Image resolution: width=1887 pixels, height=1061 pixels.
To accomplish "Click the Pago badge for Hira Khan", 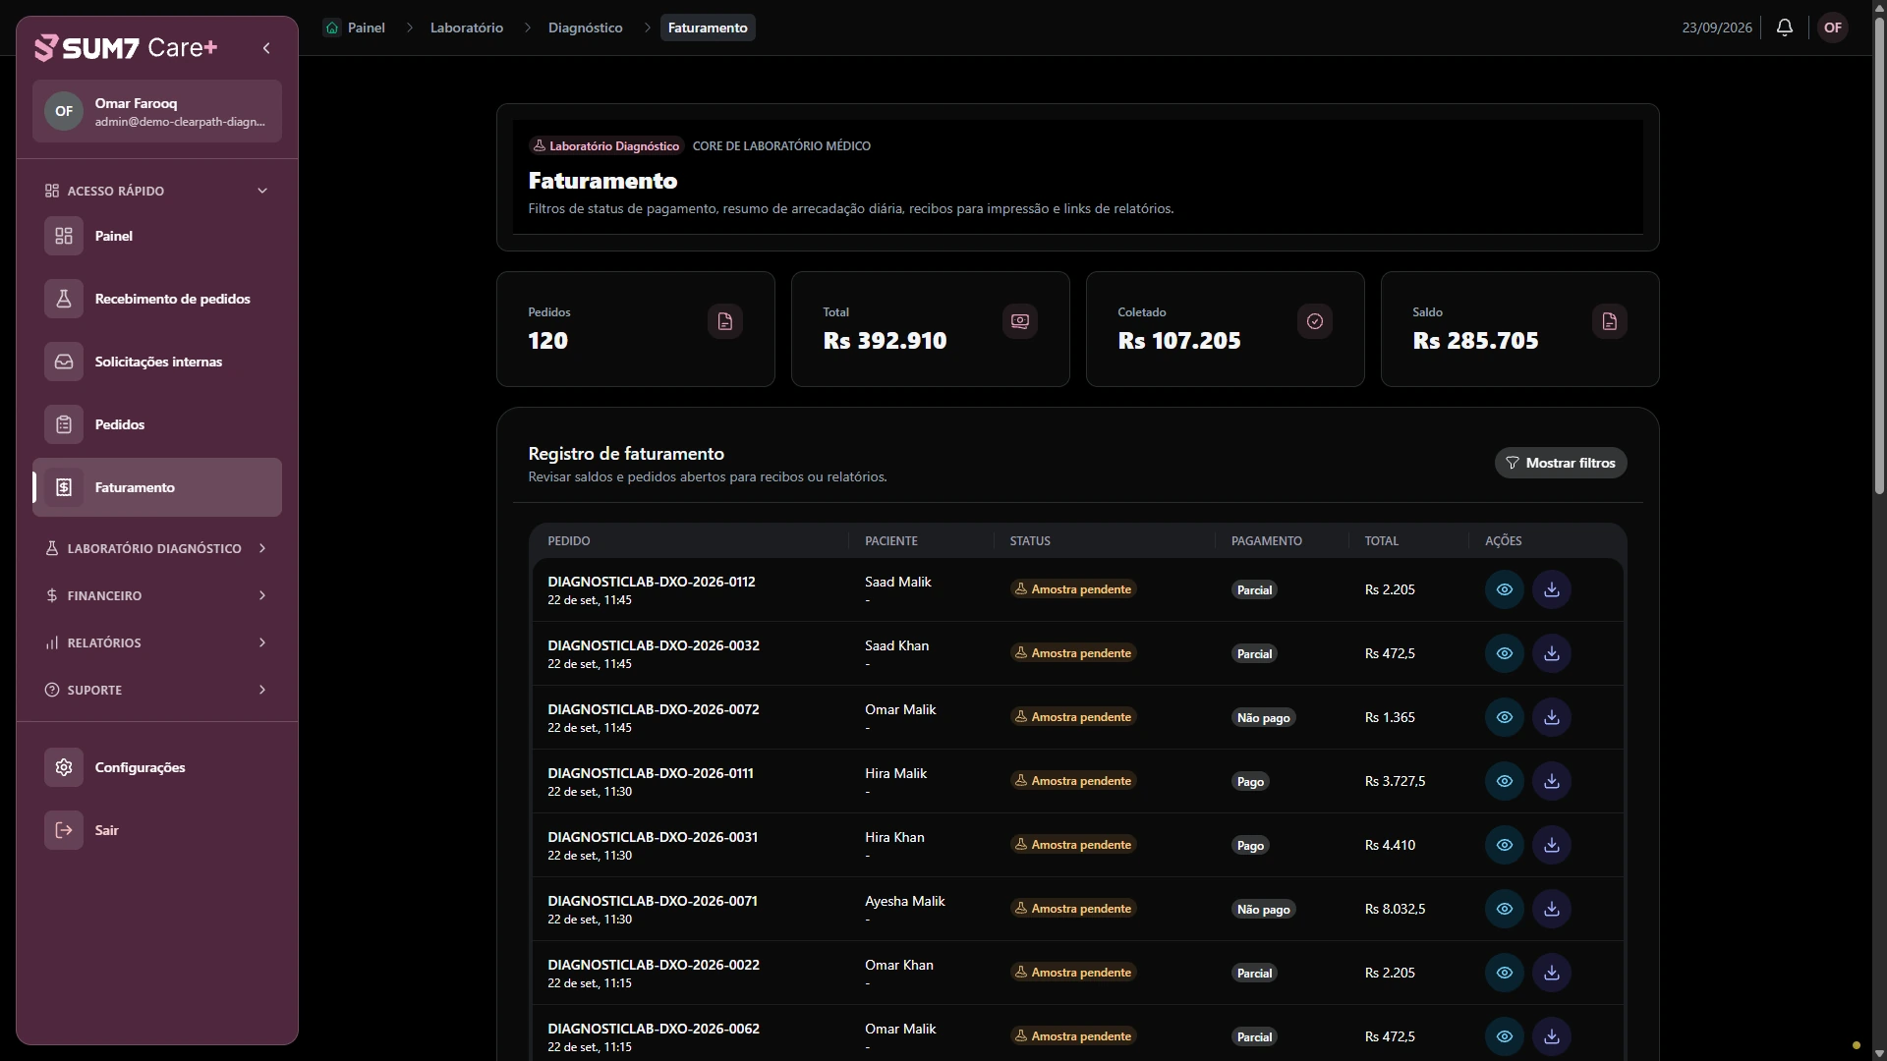I will (x=1250, y=845).
